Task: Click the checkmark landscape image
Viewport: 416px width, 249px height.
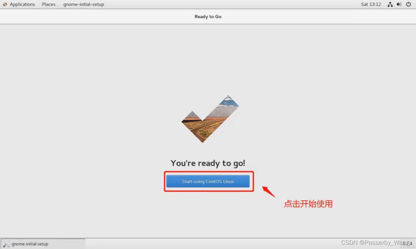Action: (x=210, y=119)
